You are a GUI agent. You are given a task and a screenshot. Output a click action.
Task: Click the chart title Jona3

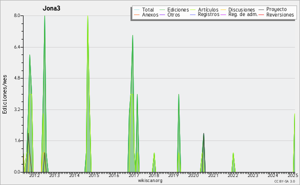pyautogui.click(x=51, y=8)
